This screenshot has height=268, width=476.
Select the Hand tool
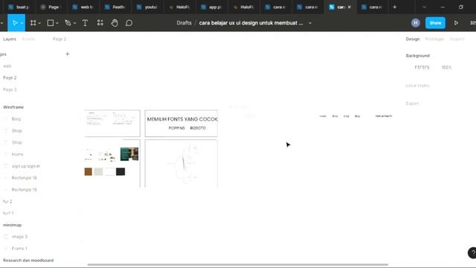(115, 23)
